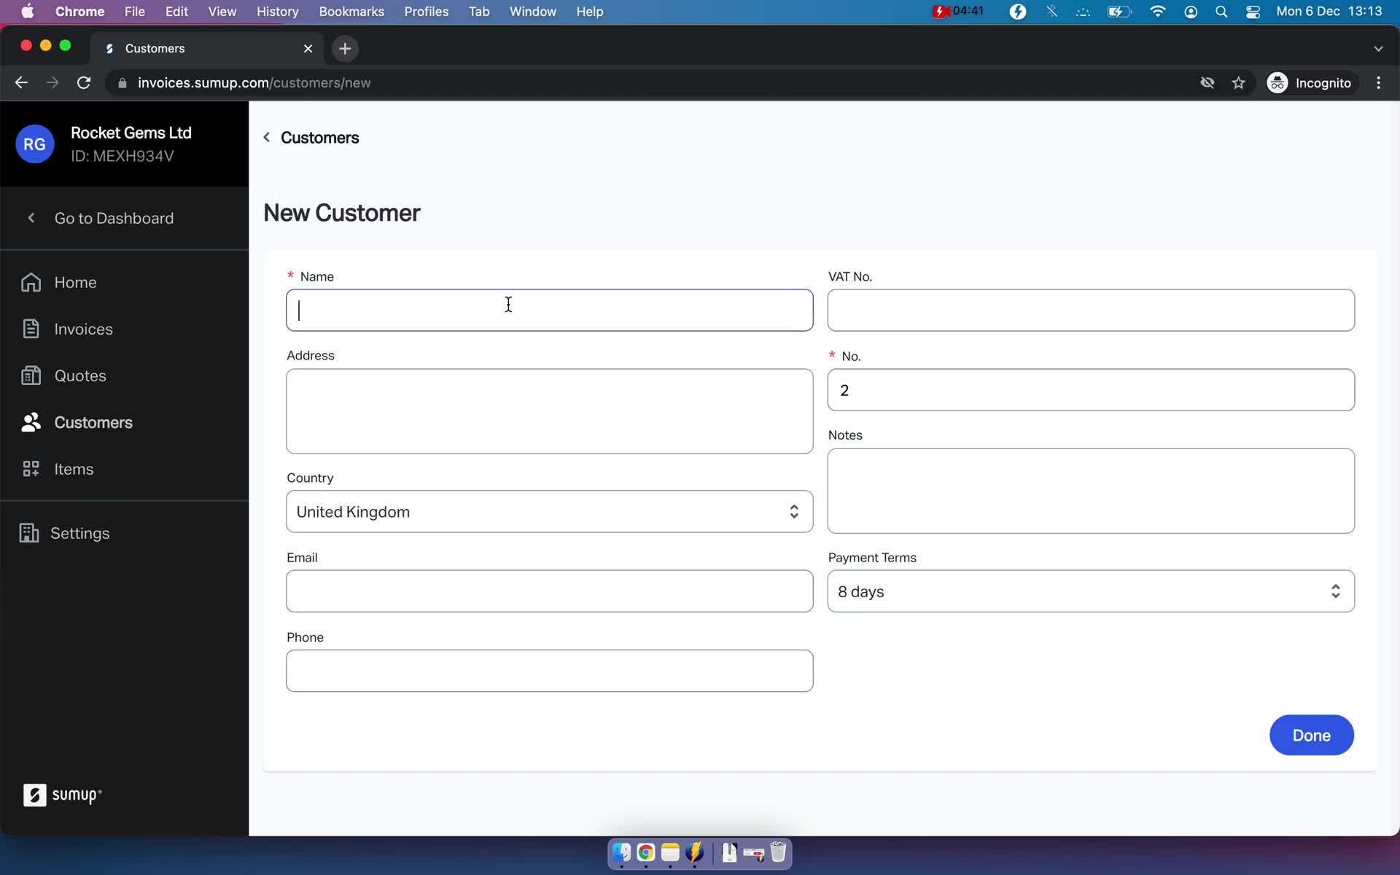Image resolution: width=1400 pixels, height=875 pixels.
Task: Navigate to Quotes section
Action: tap(79, 375)
